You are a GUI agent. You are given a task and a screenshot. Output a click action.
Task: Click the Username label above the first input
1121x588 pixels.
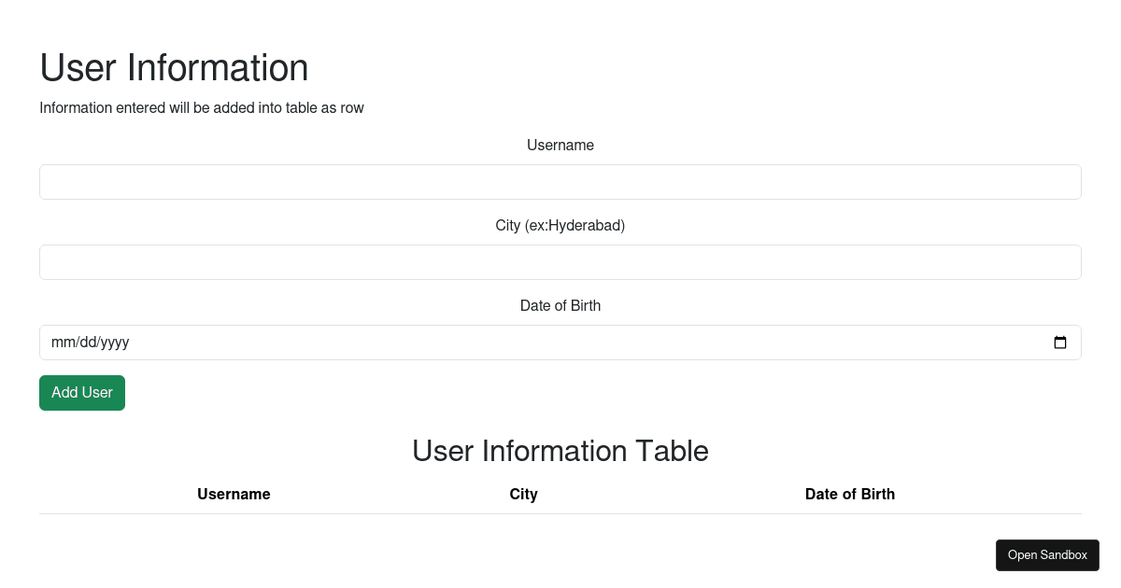(x=560, y=146)
